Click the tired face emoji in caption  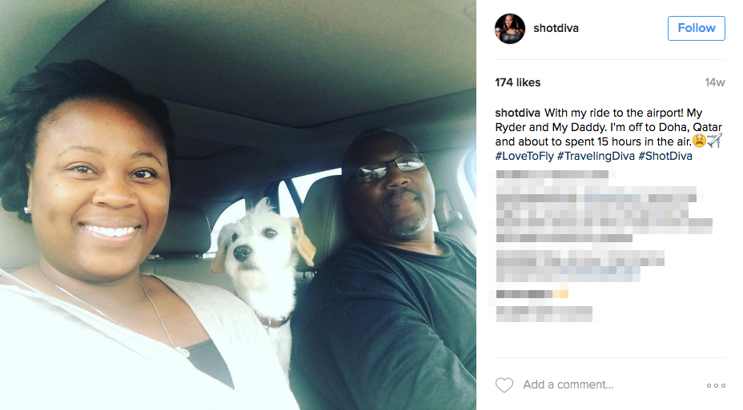pos(699,141)
